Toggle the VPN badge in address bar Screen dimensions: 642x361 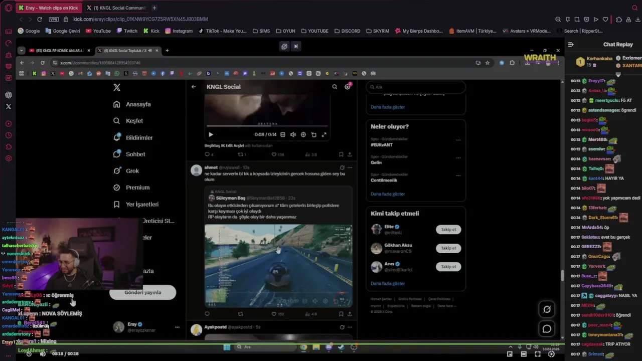point(54,19)
